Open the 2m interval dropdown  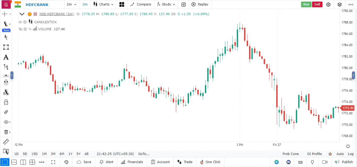click(x=71, y=4)
